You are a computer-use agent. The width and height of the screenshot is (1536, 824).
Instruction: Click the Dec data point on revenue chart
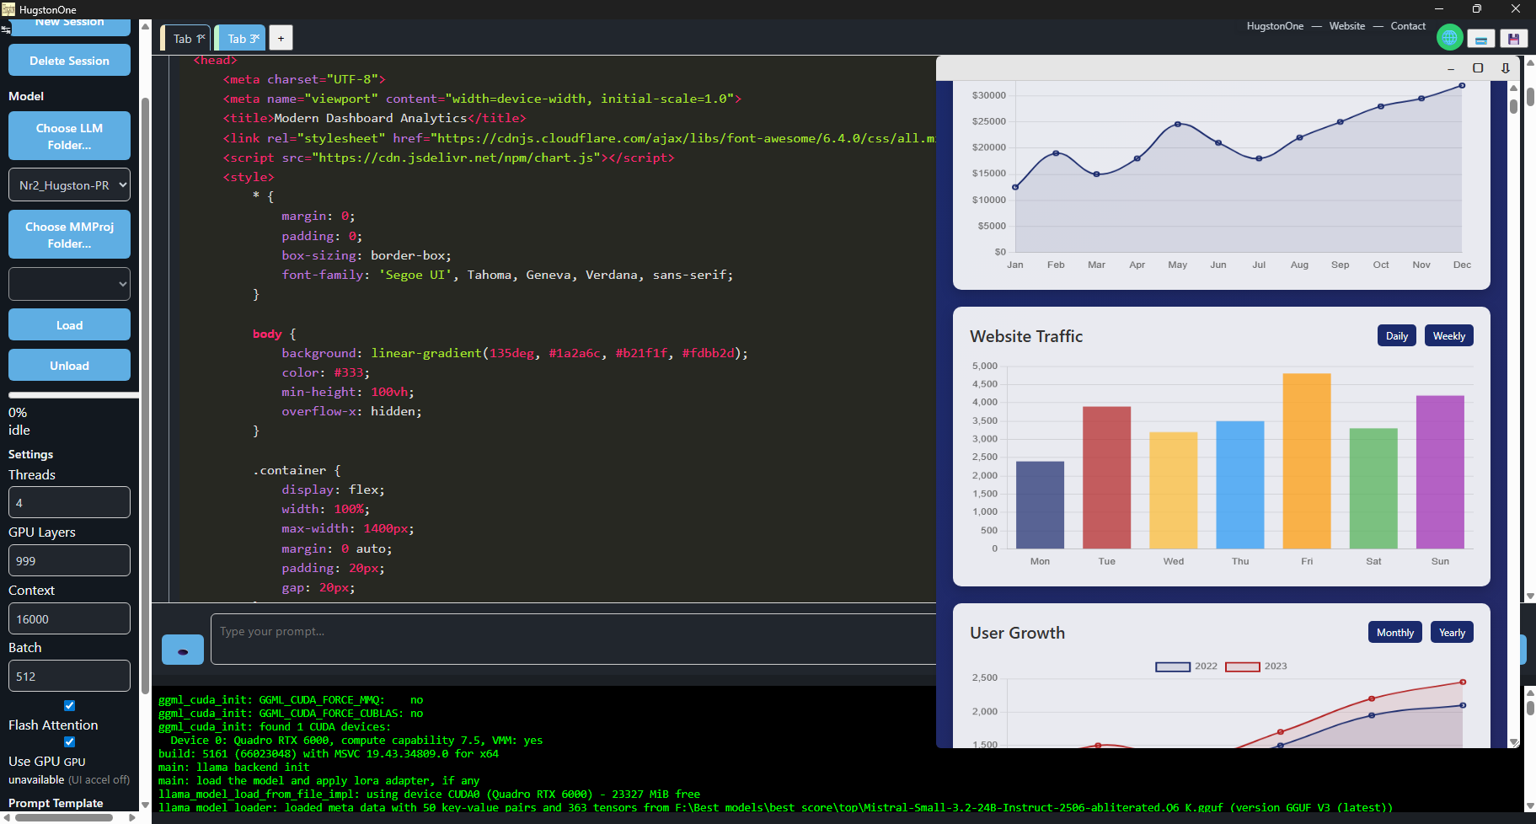[1462, 86]
